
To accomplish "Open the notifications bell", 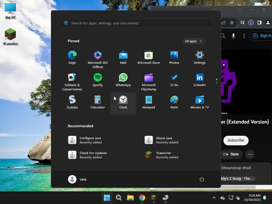I will point(265,198).
